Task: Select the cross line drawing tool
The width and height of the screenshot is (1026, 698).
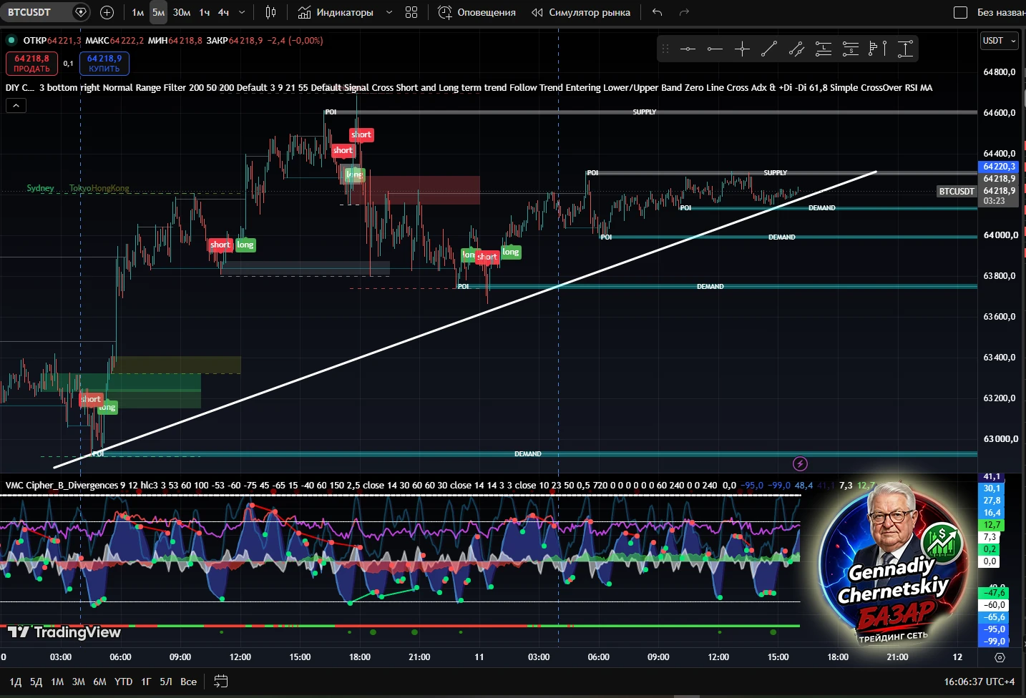Action: [x=742, y=49]
